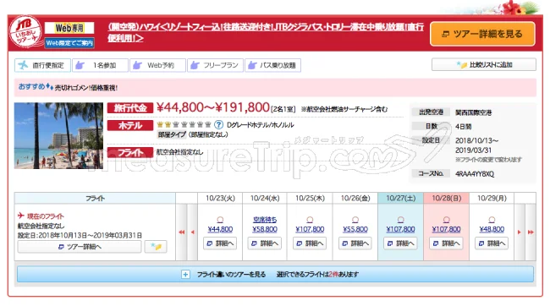
Task: Click the 関西国際空港 departure airport text
Action: [x=473, y=112]
